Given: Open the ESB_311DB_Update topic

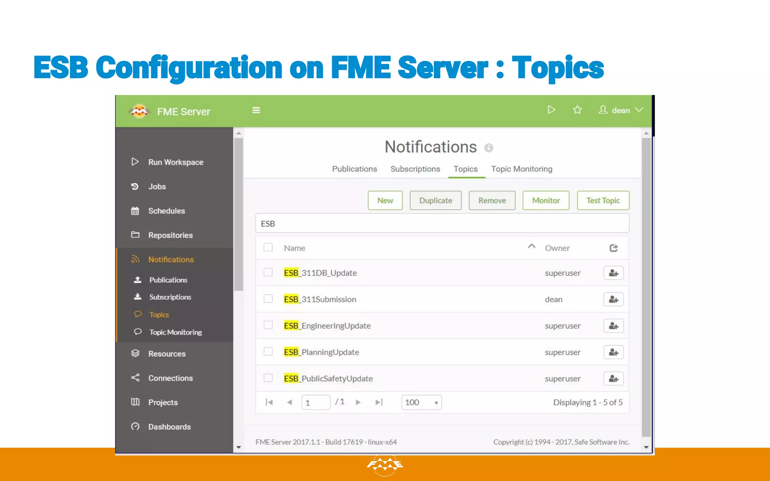Looking at the screenshot, I should pyautogui.click(x=320, y=273).
